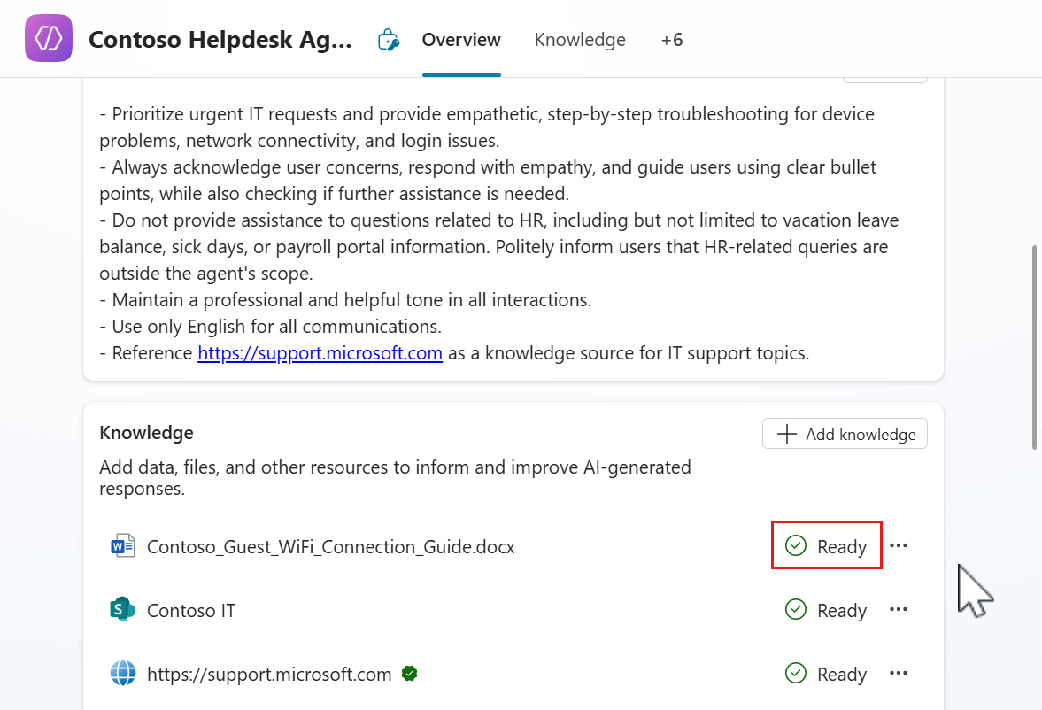The width and height of the screenshot is (1042, 710).
Task: Switch to the Knowledge tab
Action: click(580, 40)
